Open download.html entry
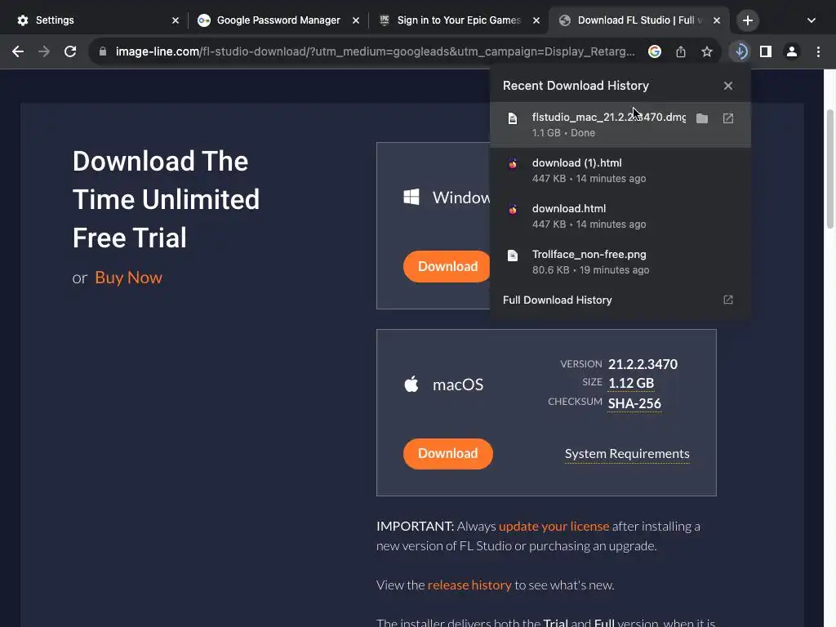Viewport: 836px width, 627px height. [620, 216]
